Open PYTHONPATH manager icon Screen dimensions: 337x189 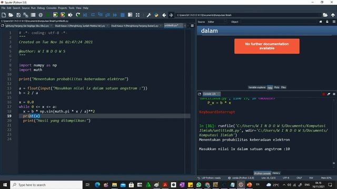156,15
